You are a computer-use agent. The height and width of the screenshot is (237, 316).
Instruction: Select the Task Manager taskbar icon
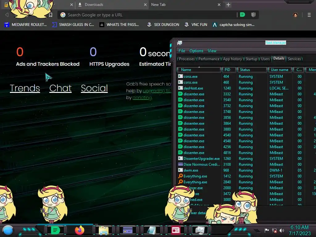(200, 230)
